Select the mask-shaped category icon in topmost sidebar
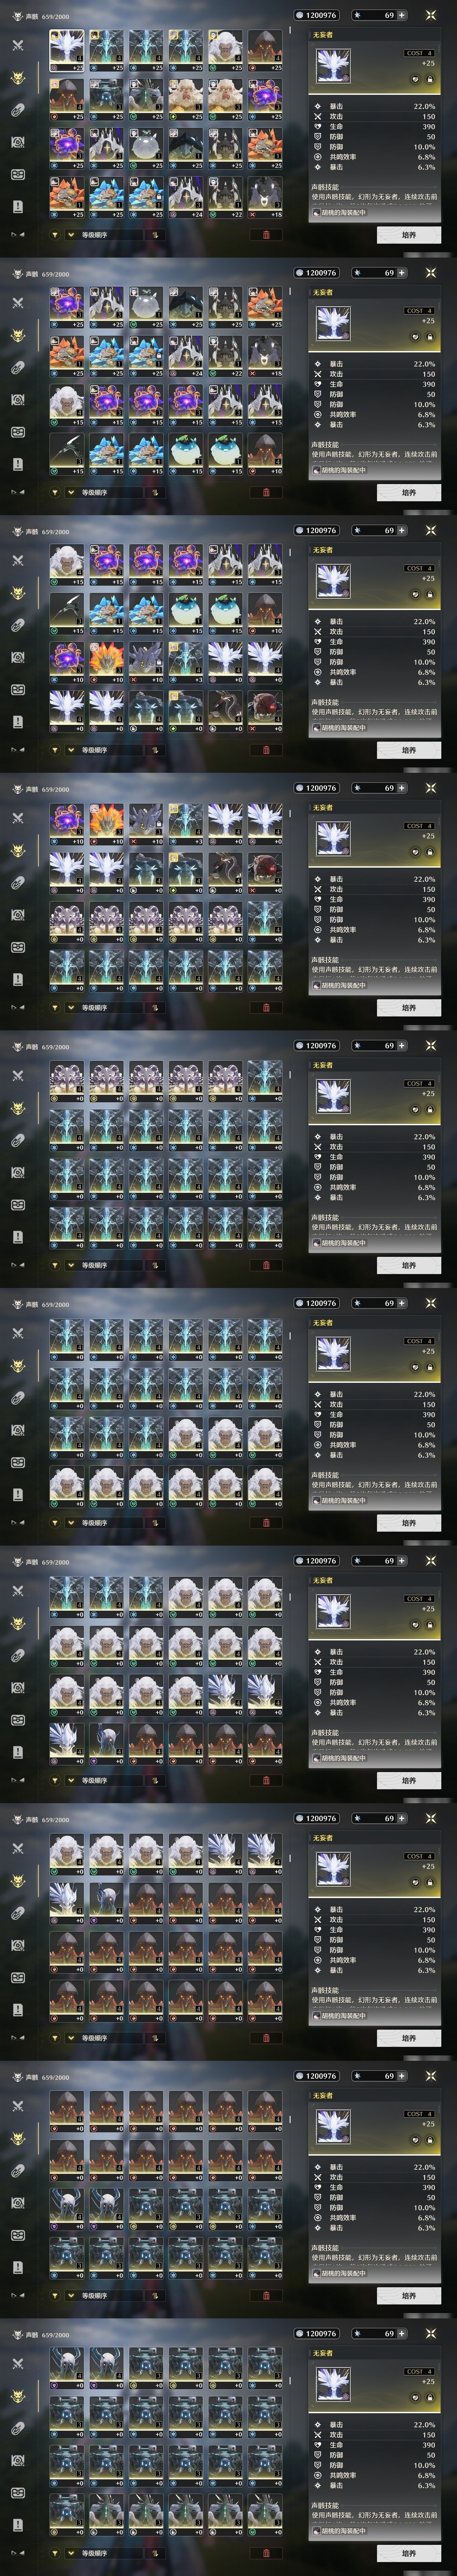The image size is (457, 2576). pos(17,174)
